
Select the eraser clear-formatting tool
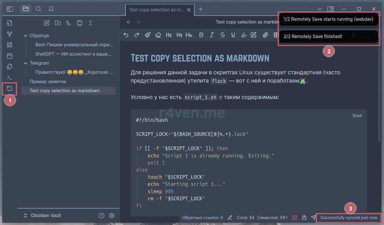[x=158, y=35]
